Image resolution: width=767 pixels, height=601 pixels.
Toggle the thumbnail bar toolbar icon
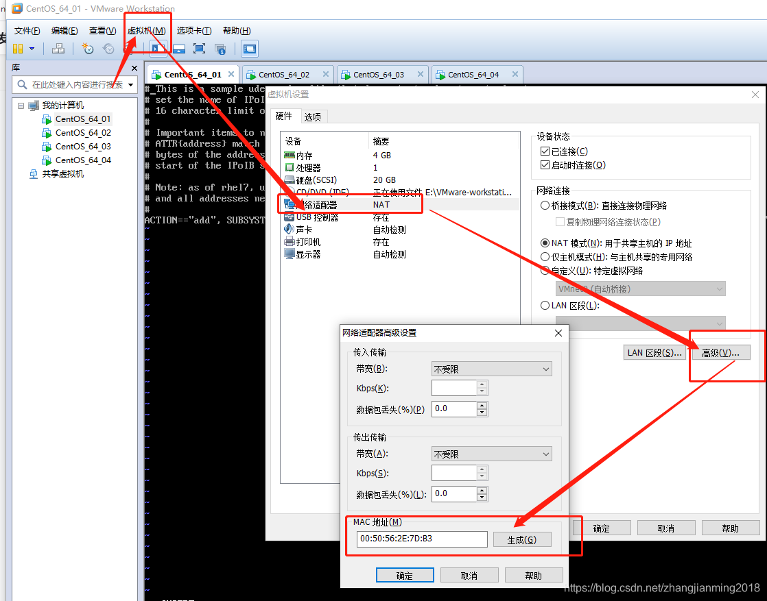coord(179,49)
